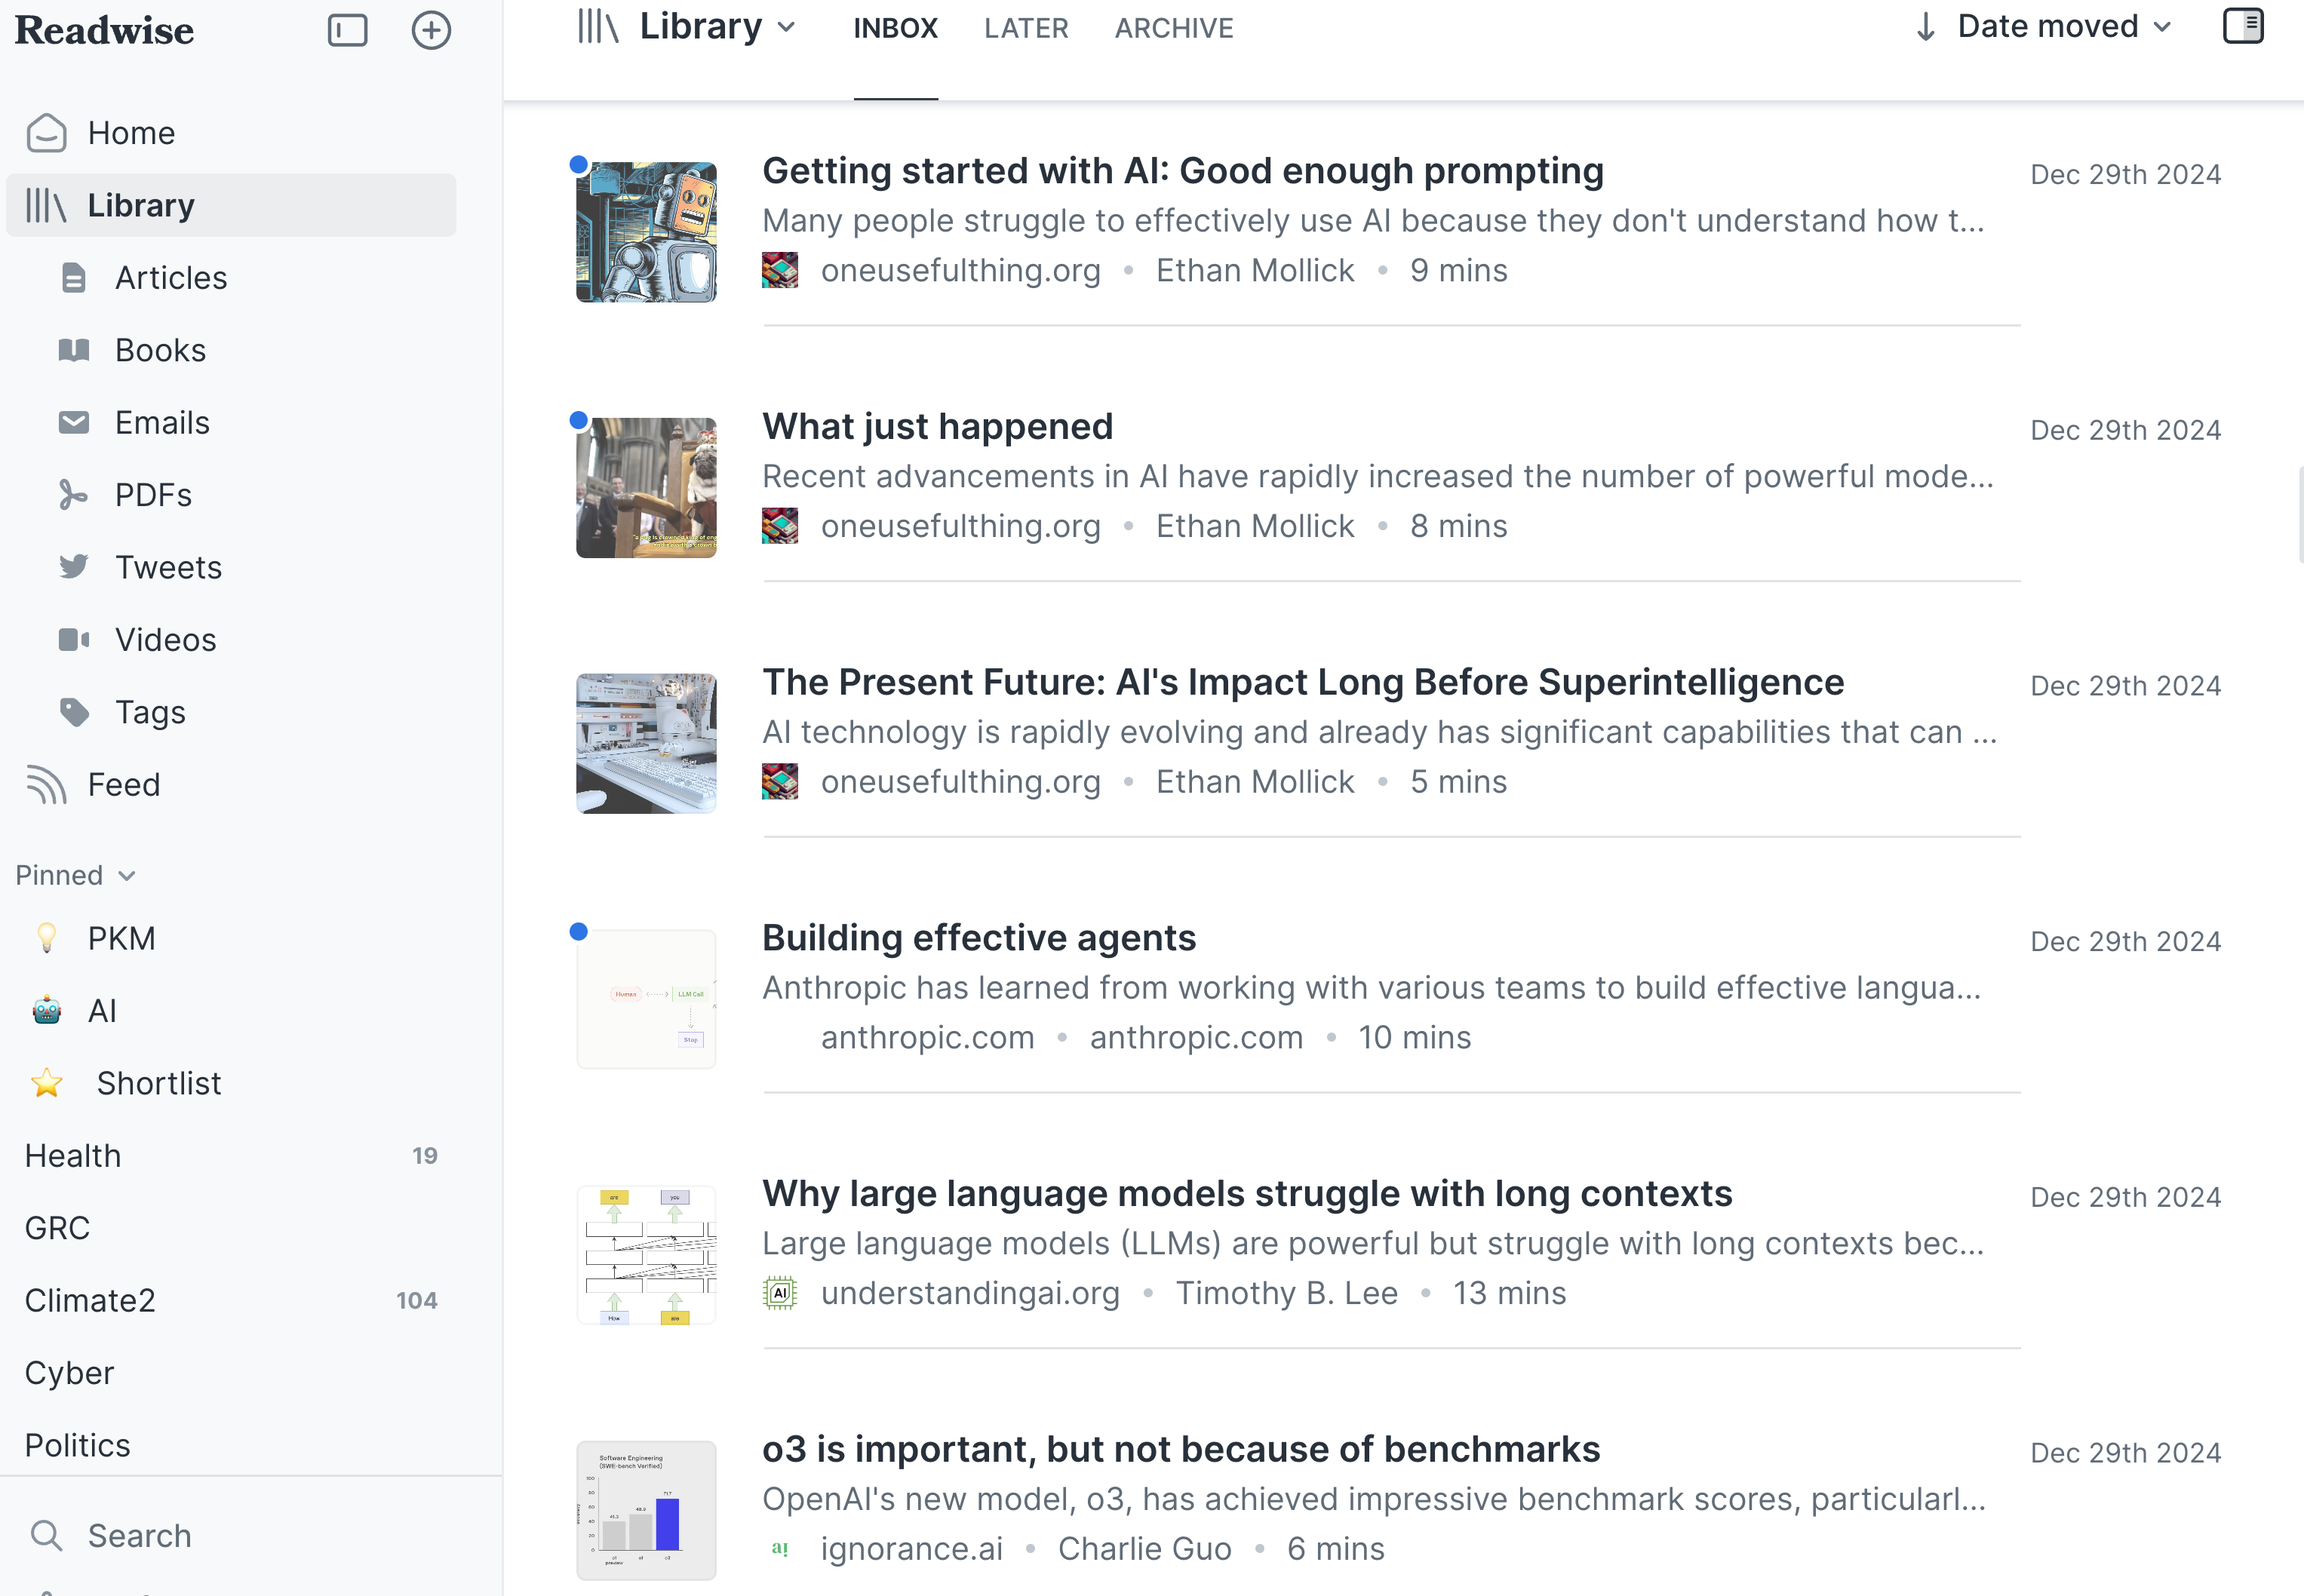Open Search from the sidebar
The height and width of the screenshot is (1596, 2304).
click(x=139, y=1534)
